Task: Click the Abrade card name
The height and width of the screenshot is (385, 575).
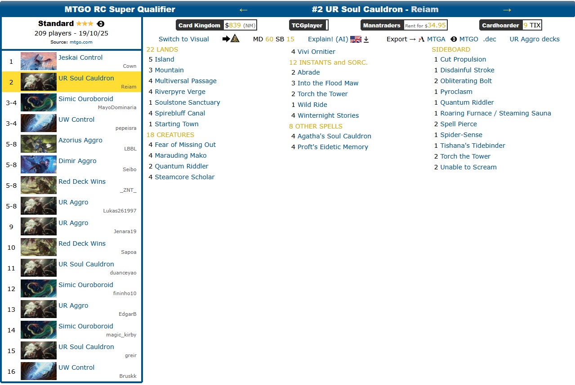Action: [x=309, y=72]
